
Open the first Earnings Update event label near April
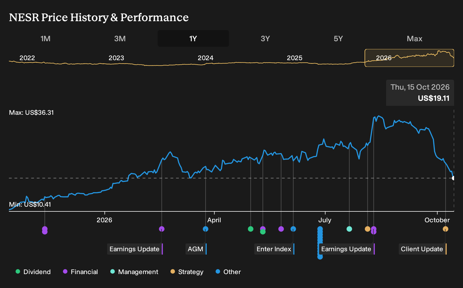coord(135,249)
